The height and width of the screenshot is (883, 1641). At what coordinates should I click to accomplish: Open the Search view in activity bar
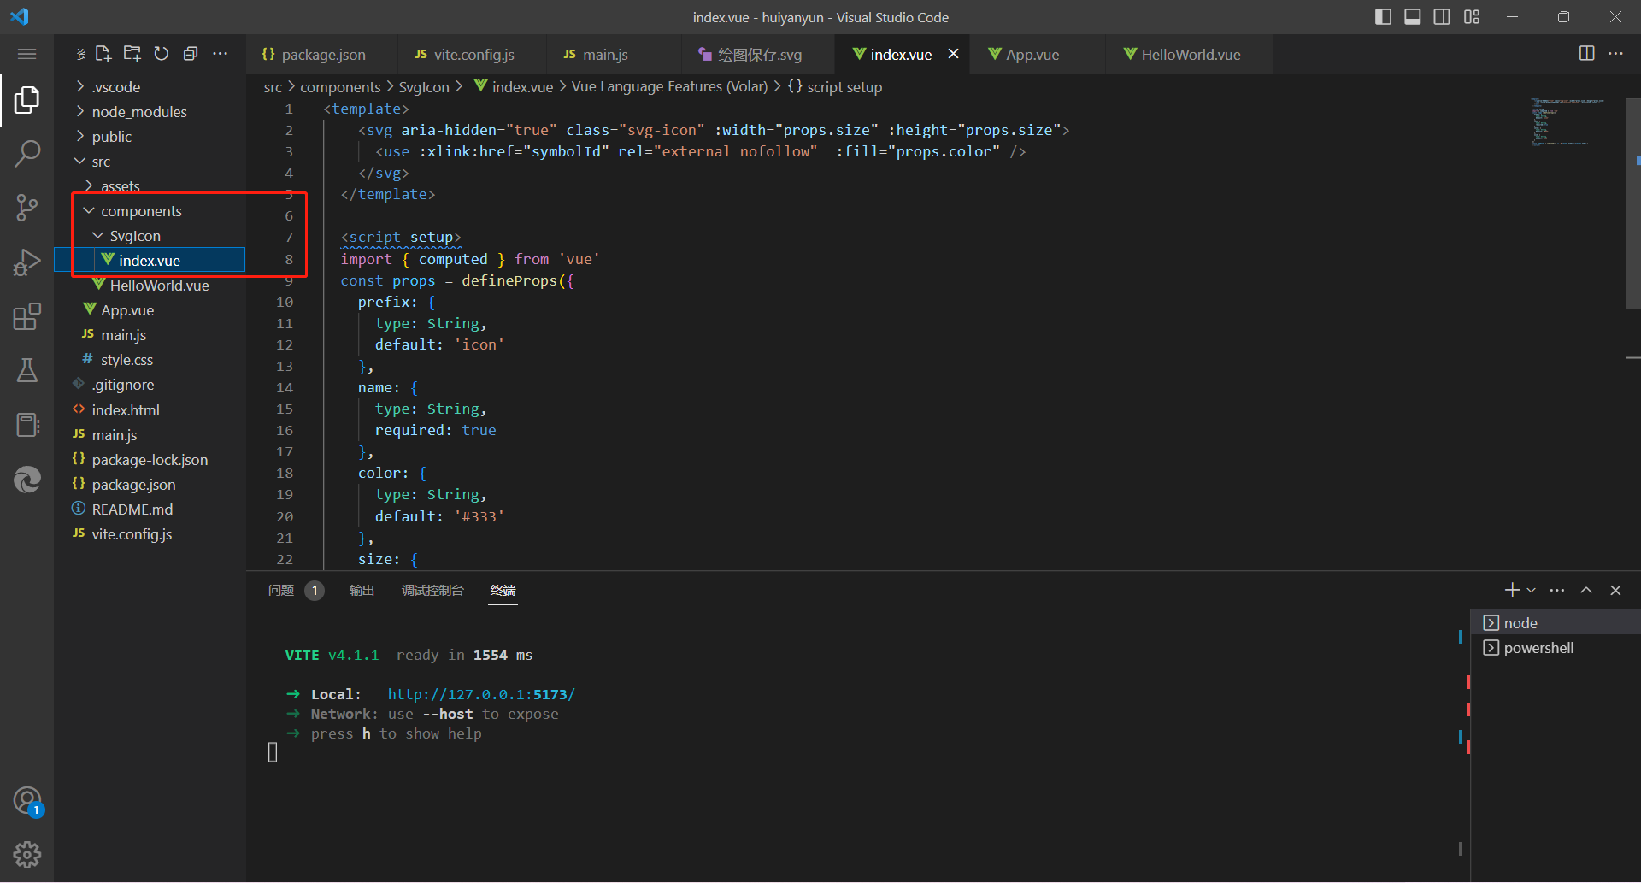point(27,154)
